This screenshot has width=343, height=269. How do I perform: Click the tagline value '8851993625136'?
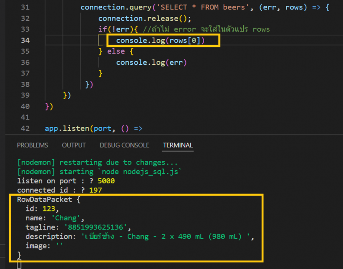pyautogui.click(x=97, y=227)
